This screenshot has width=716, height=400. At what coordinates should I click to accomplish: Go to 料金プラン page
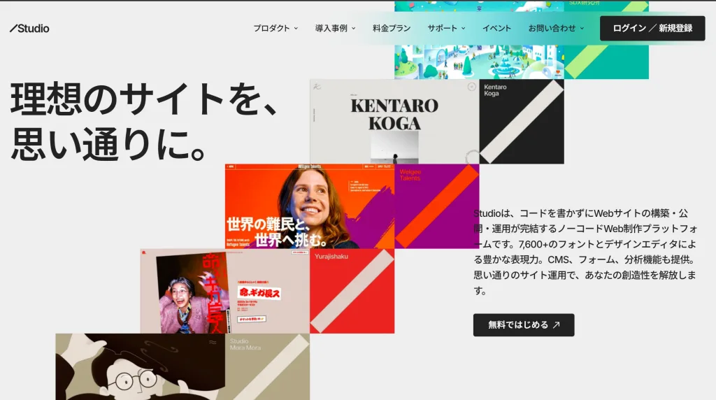pyautogui.click(x=392, y=28)
